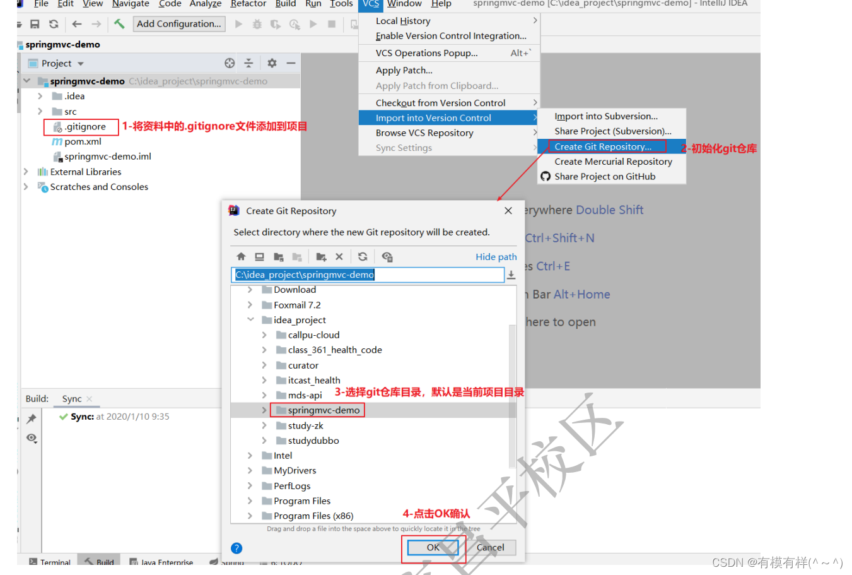The height and width of the screenshot is (575, 852).
Task: Navigate forward with the right arrow icon
Action: click(x=96, y=24)
